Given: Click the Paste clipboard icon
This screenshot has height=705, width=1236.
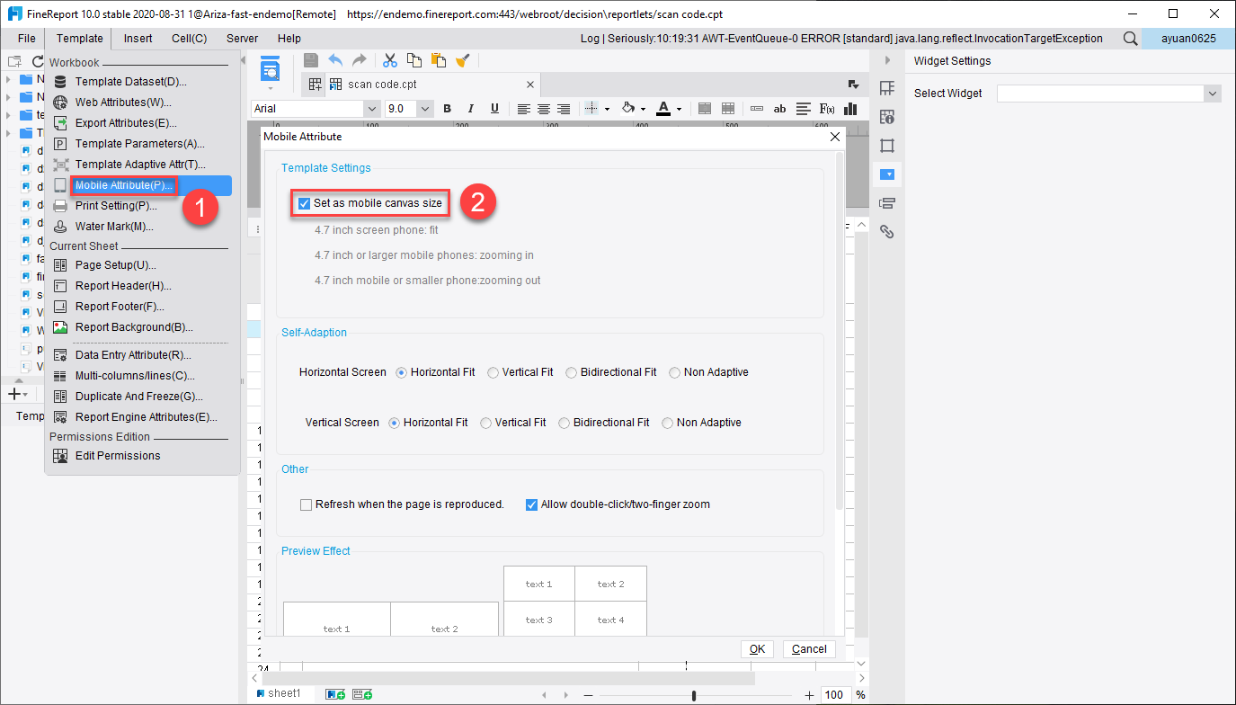Looking at the screenshot, I should click(x=439, y=60).
